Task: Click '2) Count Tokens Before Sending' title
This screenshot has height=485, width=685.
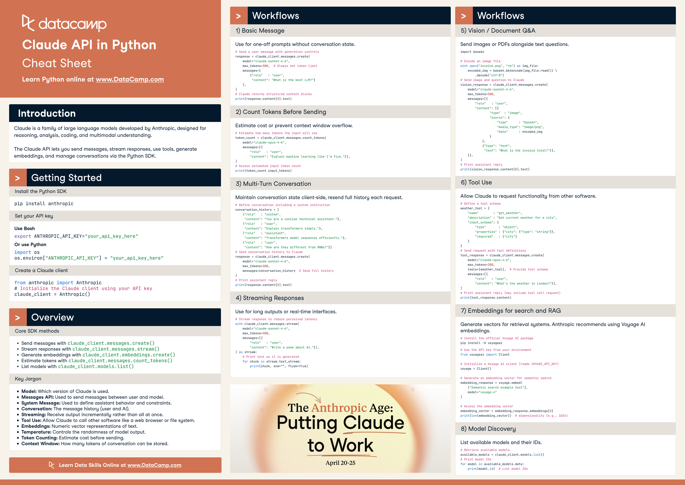Action: 281,112
